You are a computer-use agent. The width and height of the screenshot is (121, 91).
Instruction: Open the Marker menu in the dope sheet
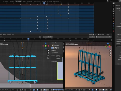pyautogui.click(x=5, y=35)
